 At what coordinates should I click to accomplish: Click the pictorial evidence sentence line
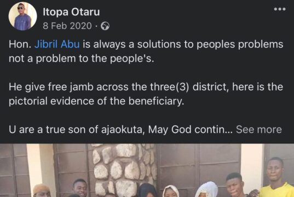point(96,101)
